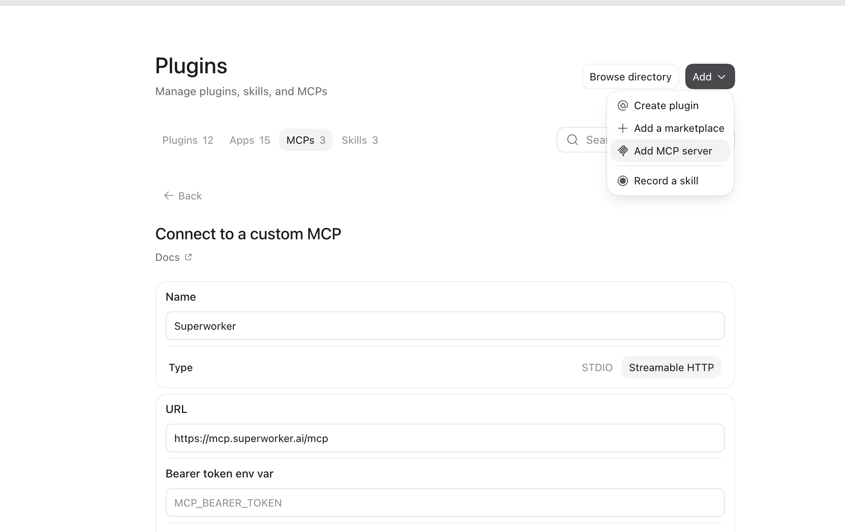This screenshot has width=845, height=532.
Task: Click the Connect to a custom MCP heading
Action: coord(248,234)
